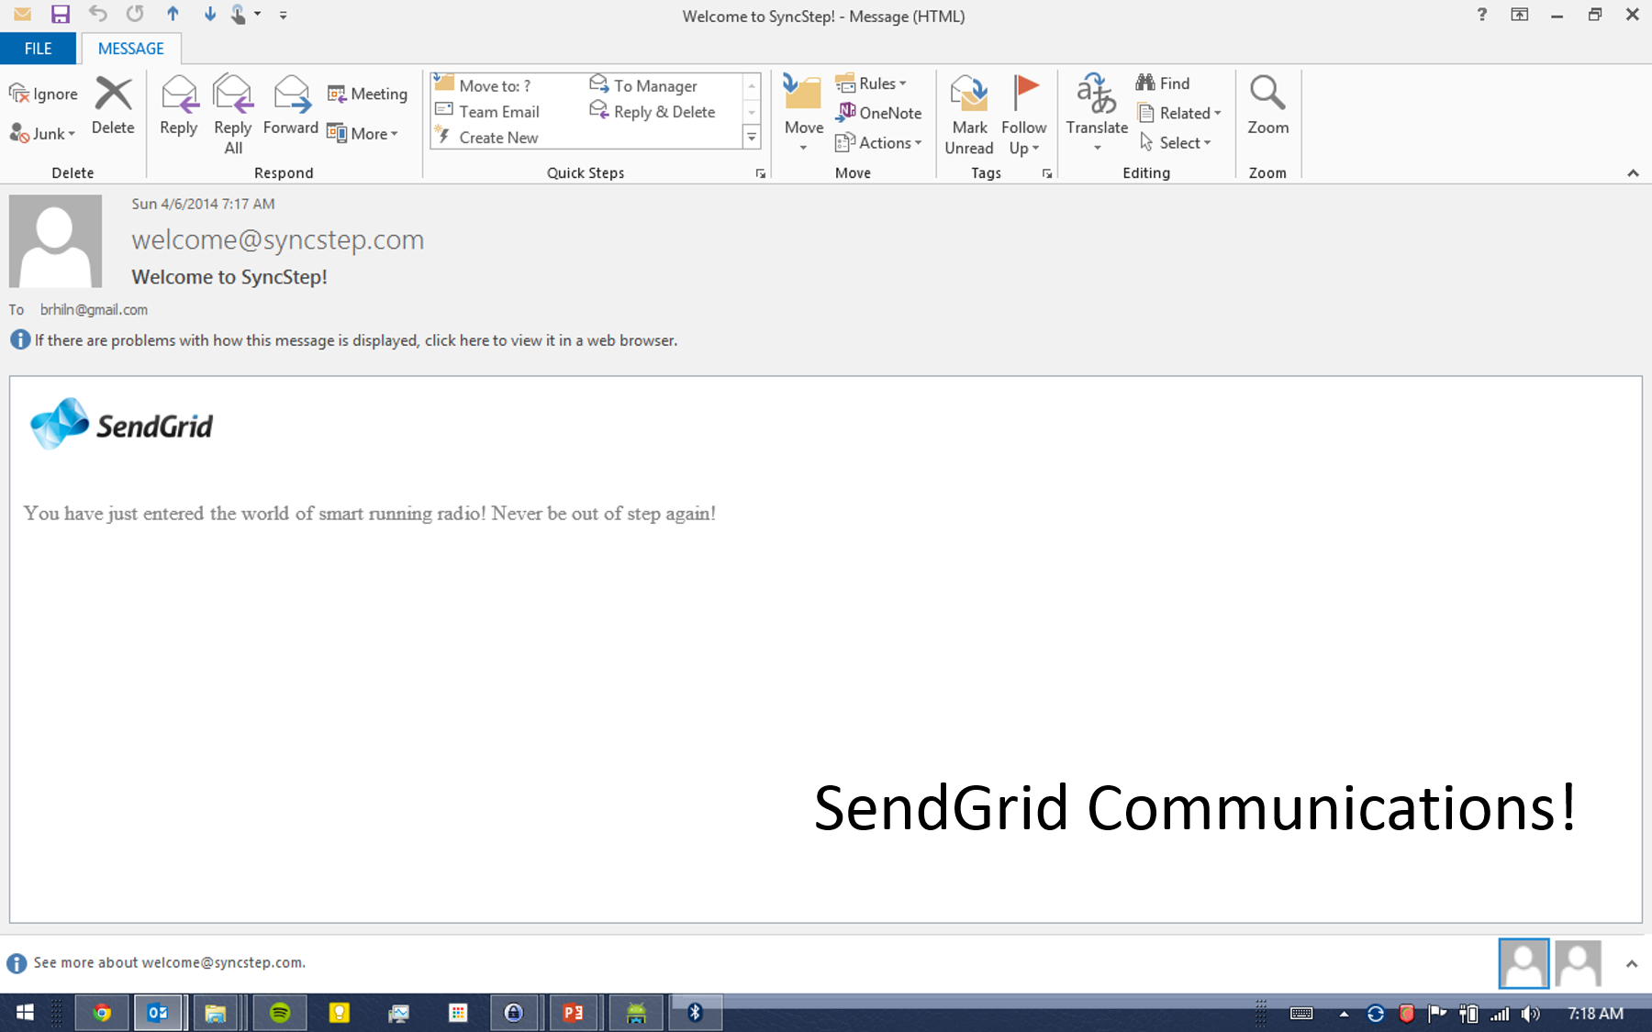Open the Quick Steps dialog launcher

(760, 173)
